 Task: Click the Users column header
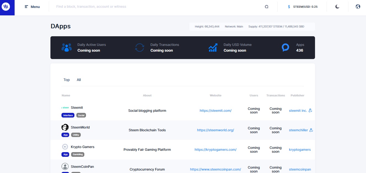(254, 96)
